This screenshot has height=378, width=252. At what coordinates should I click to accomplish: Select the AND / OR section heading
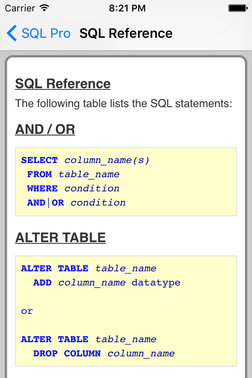[x=45, y=130]
